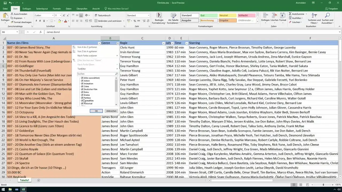This screenshot has height=192, width=342.
Task: Toggle (Alles auswählen) checkbox
Action: pos(82,78)
